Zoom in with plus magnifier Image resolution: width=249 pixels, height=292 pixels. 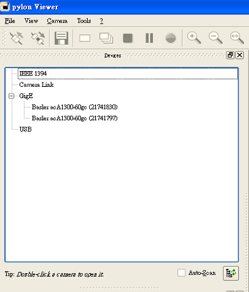[x=194, y=38]
